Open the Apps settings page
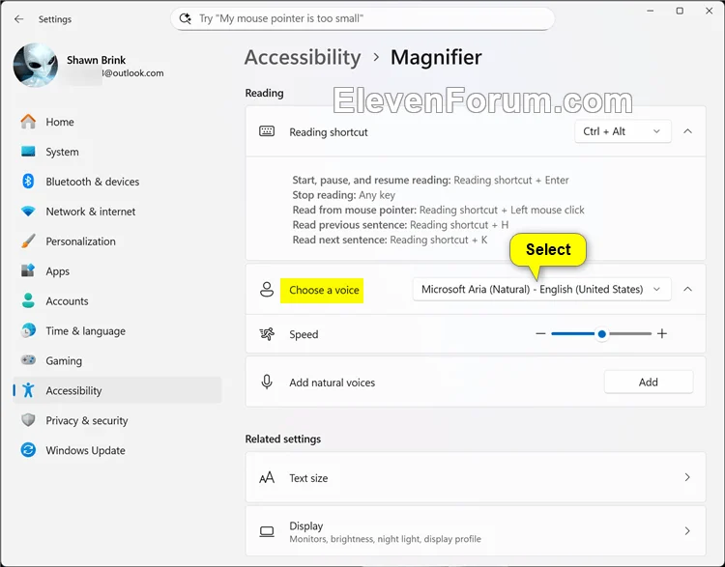The width and height of the screenshot is (725, 567). (x=117, y=271)
